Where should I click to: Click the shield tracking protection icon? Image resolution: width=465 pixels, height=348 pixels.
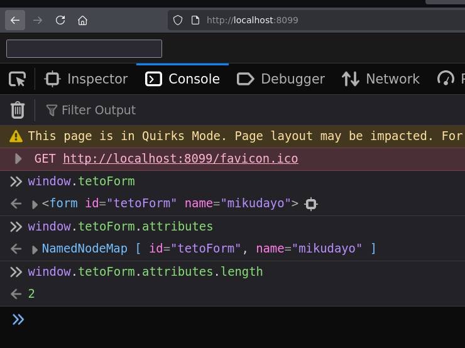pyautogui.click(x=178, y=20)
